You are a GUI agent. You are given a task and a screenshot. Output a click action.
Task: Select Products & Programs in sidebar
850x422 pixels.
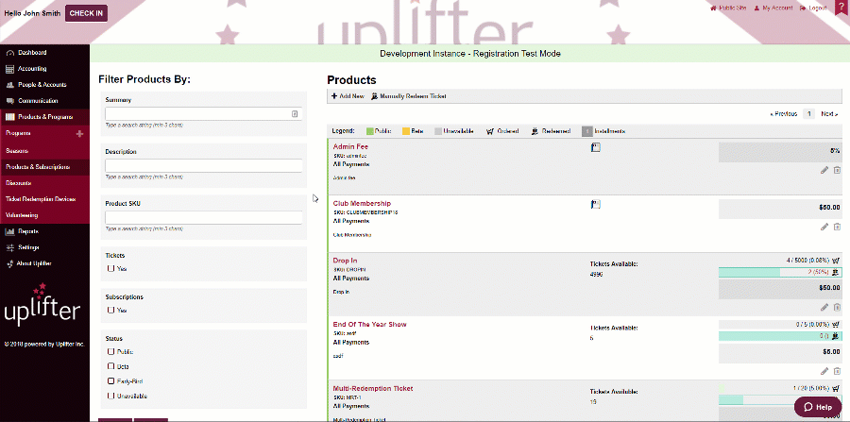[45, 117]
